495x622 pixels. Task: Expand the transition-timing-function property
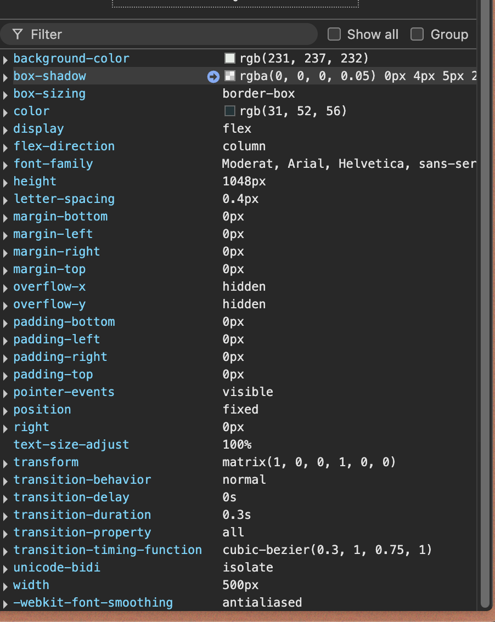click(5, 551)
